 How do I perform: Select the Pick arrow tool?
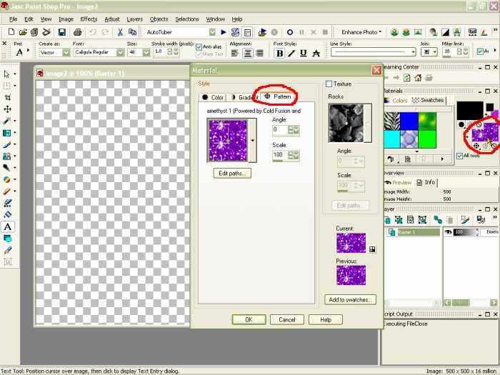pyautogui.click(x=6, y=74)
